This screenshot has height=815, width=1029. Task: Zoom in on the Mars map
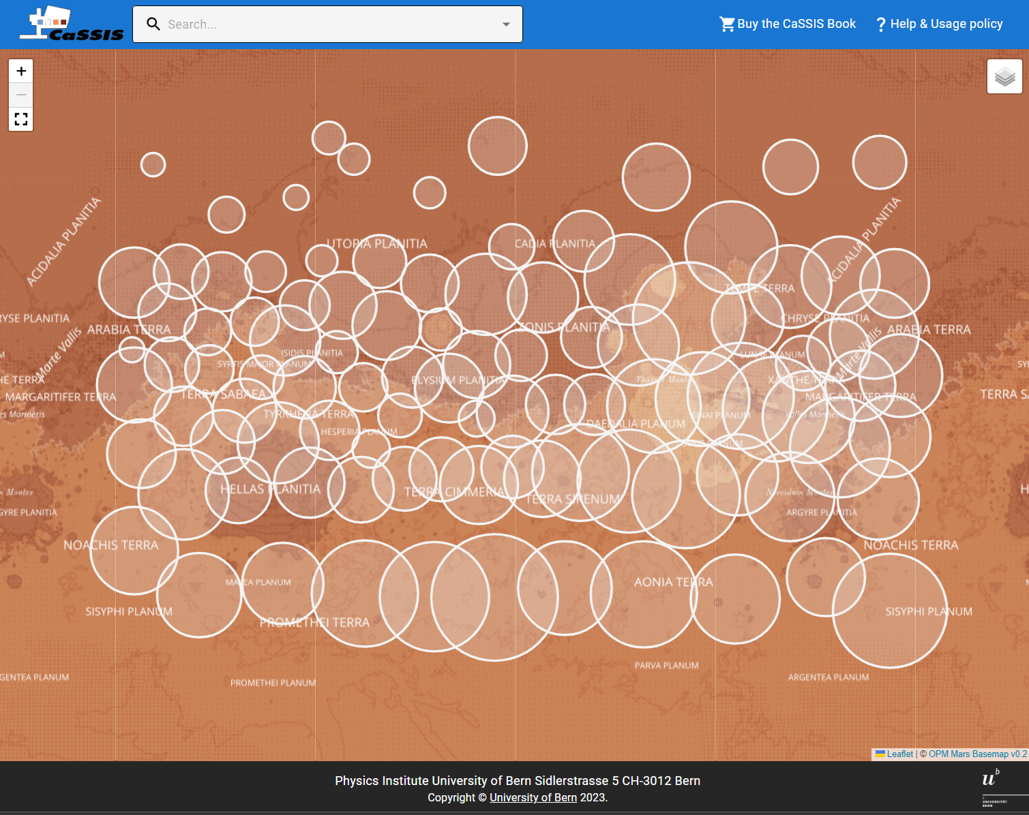(21, 72)
